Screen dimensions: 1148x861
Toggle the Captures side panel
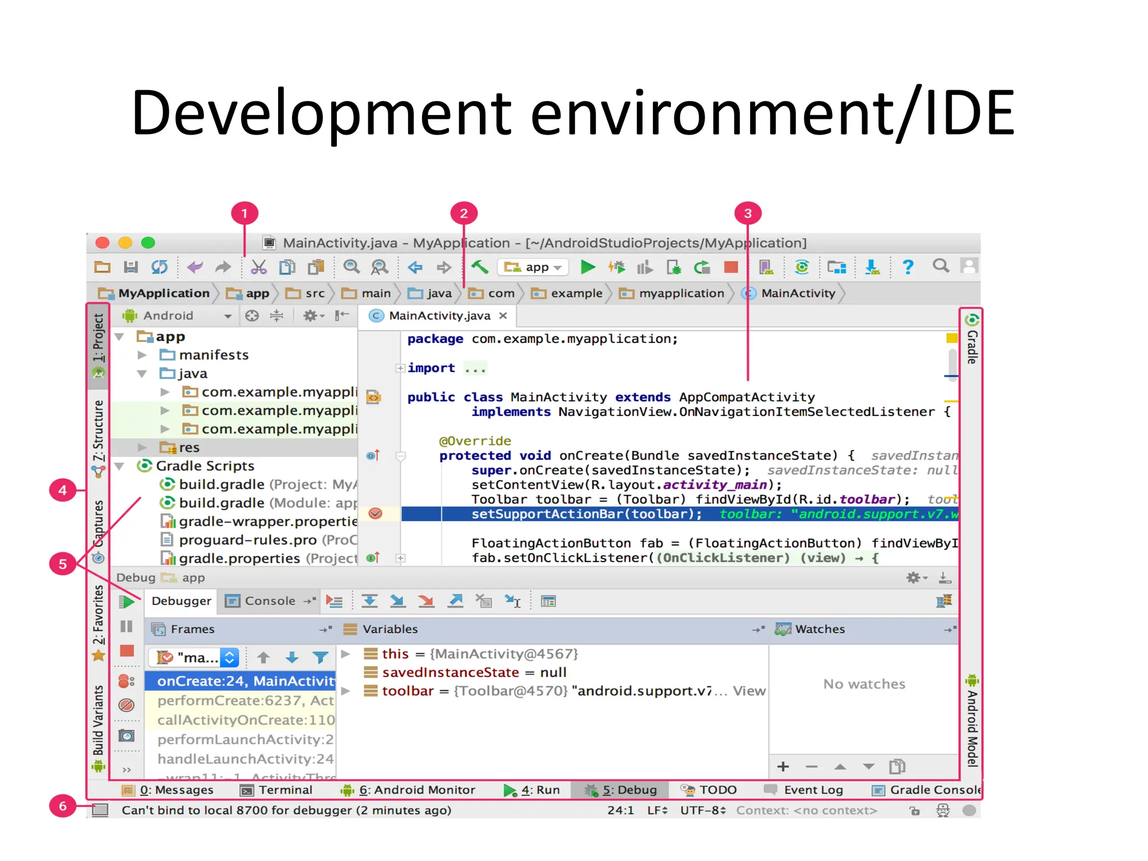[x=98, y=531]
